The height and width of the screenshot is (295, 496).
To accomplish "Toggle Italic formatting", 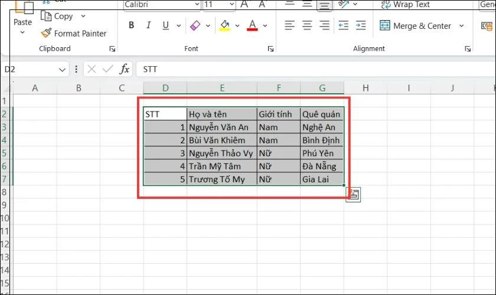I will 148,25.
